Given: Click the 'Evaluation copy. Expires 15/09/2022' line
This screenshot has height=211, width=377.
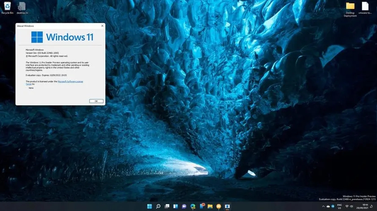Looking at the screenshot, I should point(46,75).
